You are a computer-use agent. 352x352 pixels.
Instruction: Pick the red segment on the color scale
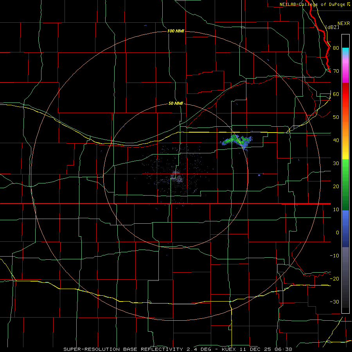(345, 94)
